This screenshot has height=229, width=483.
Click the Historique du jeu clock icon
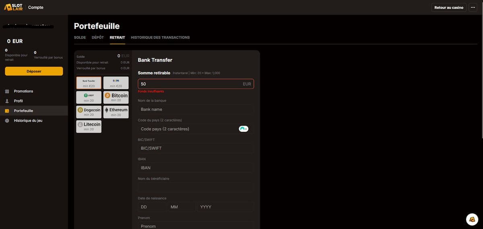coord(7,121)
